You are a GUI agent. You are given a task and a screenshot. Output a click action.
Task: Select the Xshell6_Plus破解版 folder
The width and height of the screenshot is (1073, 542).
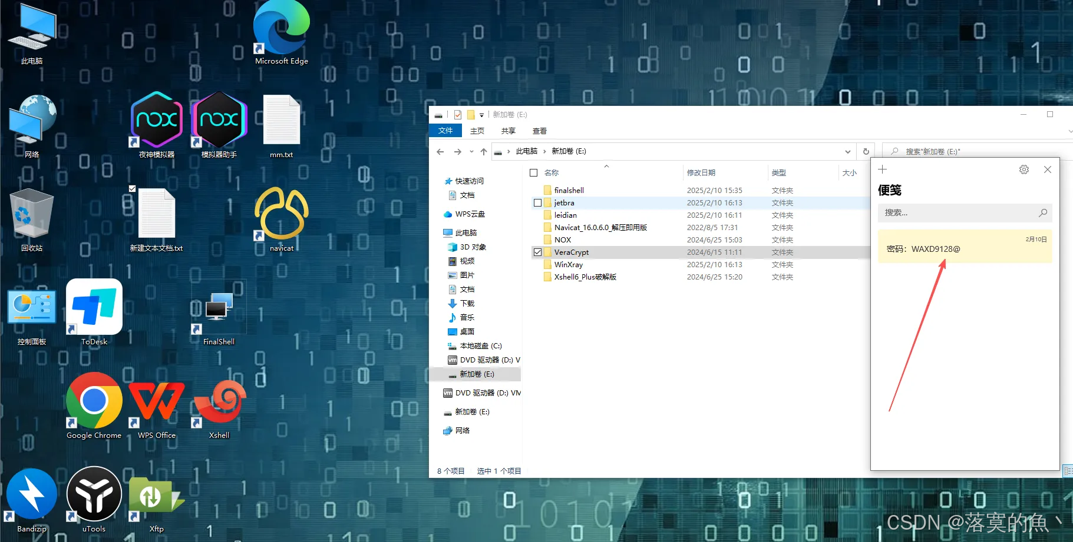pyautogui.click(x=699, y=277)
